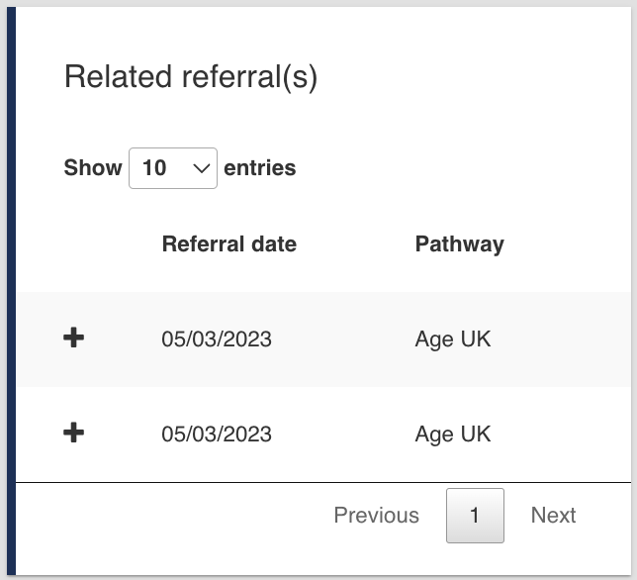This screenshot has height=580, width=637.
Task: Click the "entries" label after the dropdown
Action: coord(260,168)
